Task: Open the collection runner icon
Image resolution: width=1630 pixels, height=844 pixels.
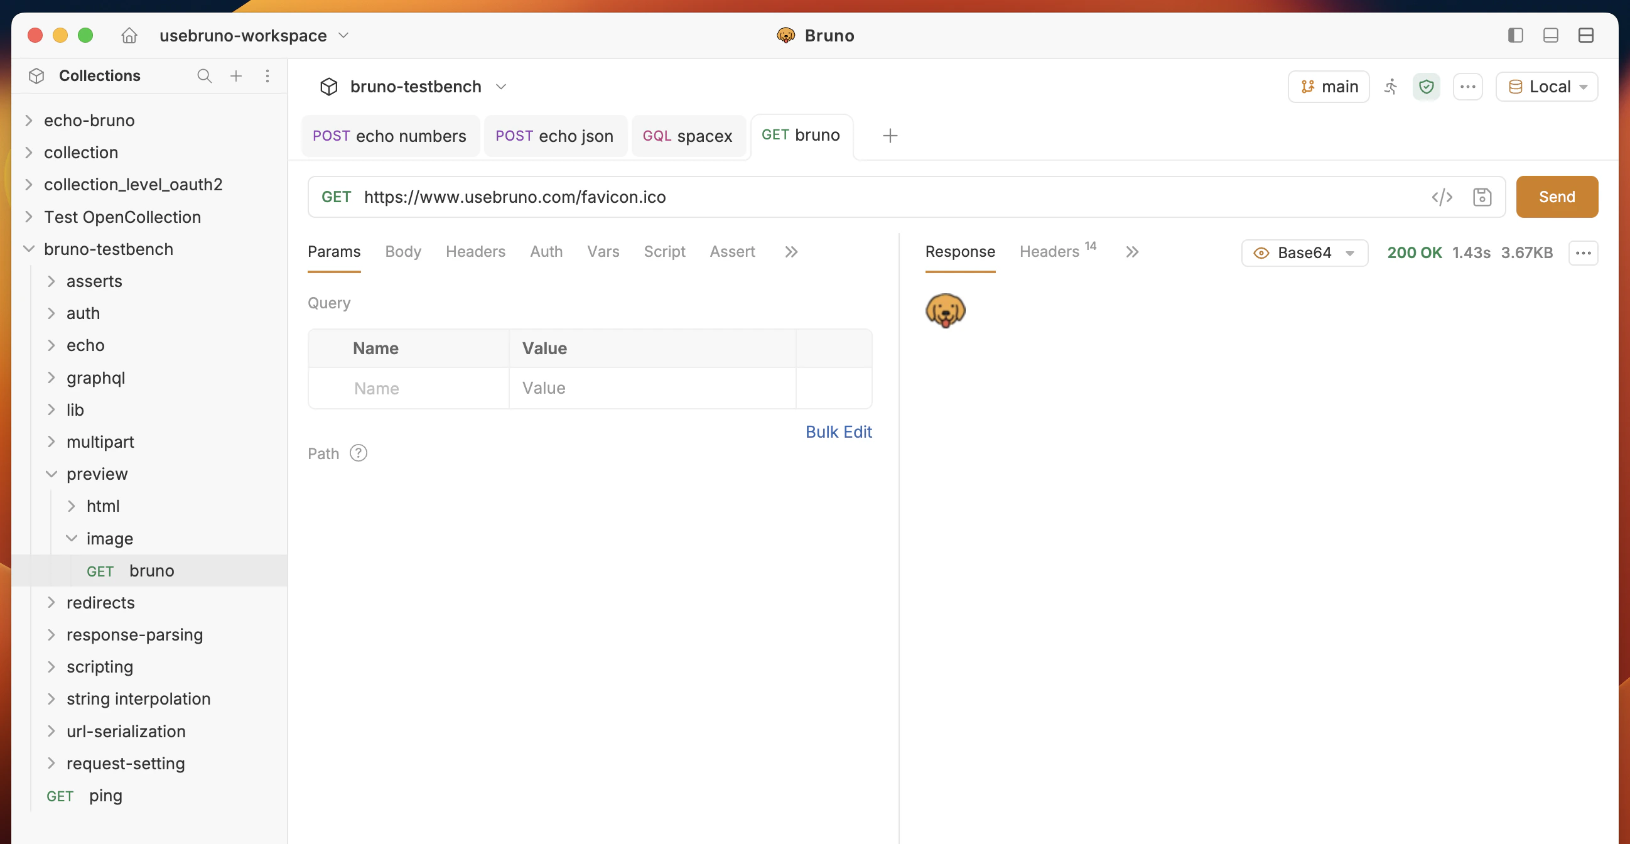Action: (x=1391, y=87)
